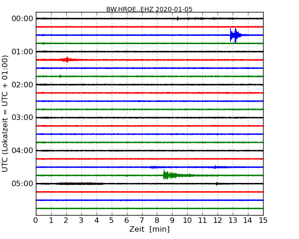Click the plot title BW.HROE..EHZ 2020-01-05
Viewport: 299px width, 239px height.
point(149,9)
